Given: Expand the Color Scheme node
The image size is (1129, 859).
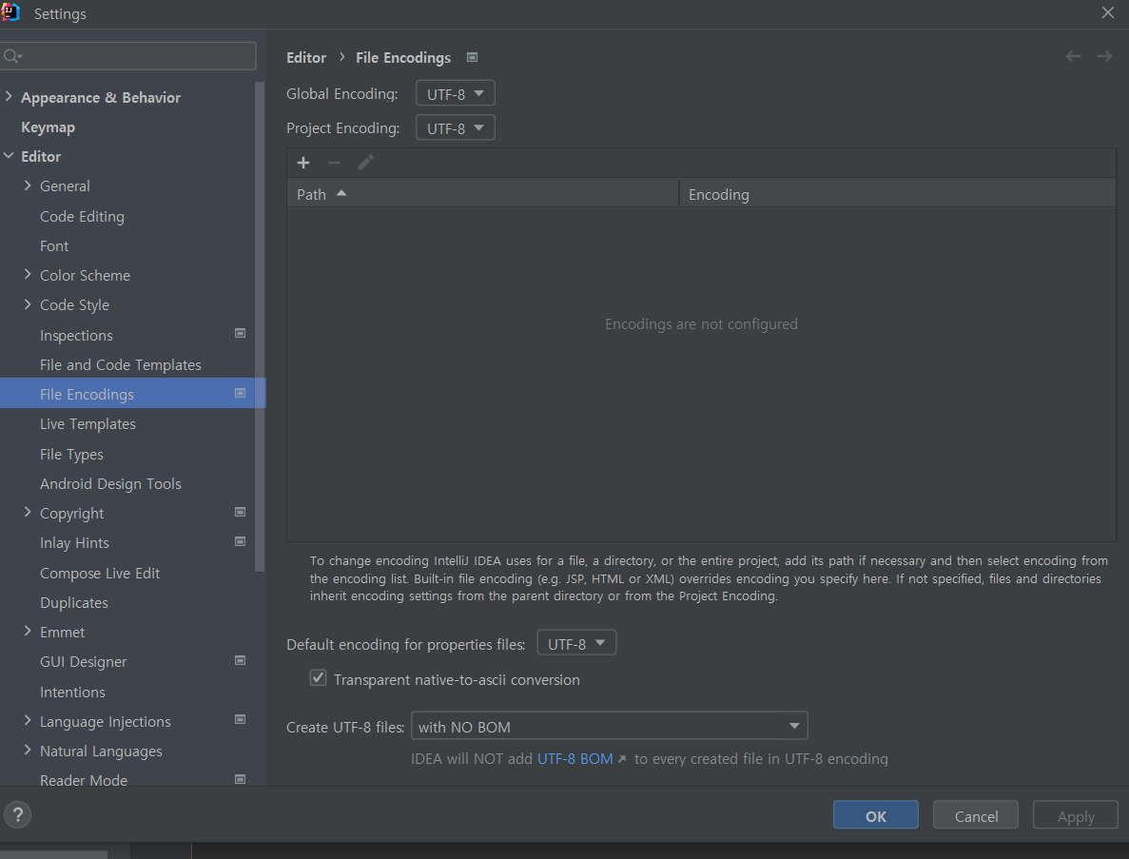Looking at the screenshot, I should click(28, 274).
